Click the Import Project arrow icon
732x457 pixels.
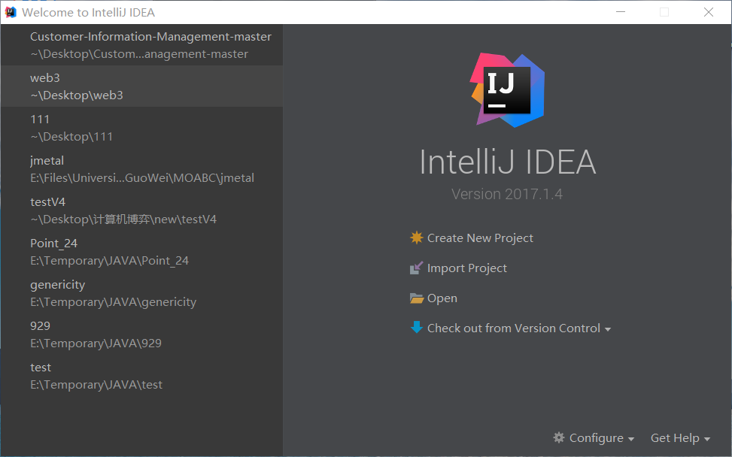tap(417, 268)
